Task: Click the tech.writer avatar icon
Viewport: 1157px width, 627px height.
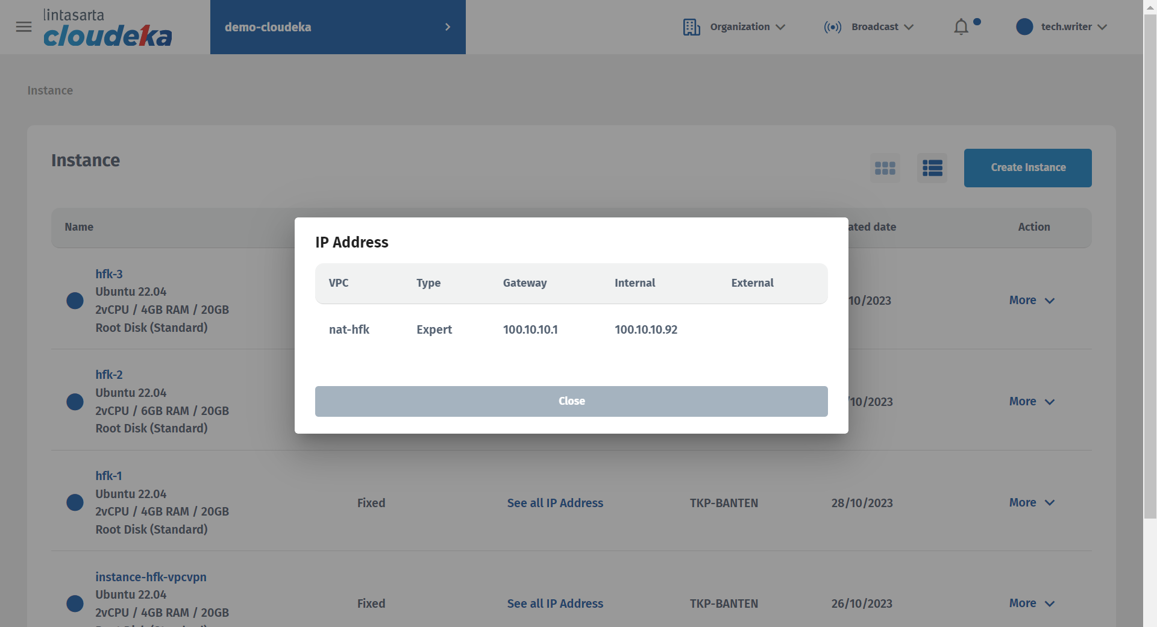Action: [x=1024, y=27]
